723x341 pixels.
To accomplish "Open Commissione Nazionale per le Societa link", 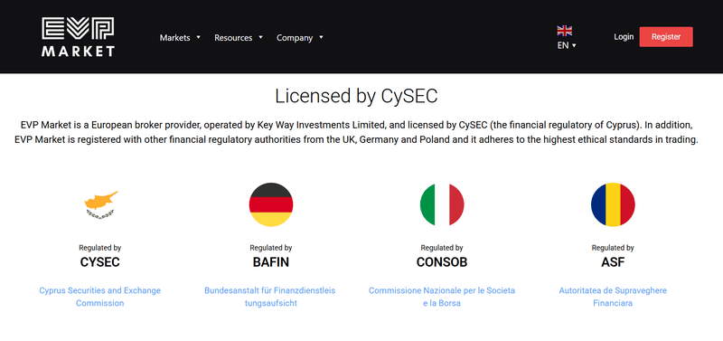I will click(x=442, y=297).
